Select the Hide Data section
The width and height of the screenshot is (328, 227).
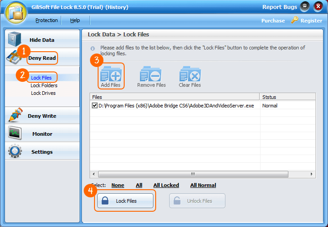[42, 39]
